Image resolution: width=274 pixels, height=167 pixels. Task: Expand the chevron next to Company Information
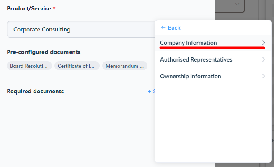[264, 43]
